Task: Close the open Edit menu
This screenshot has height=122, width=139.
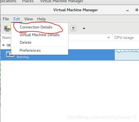Action: [17, 19]
